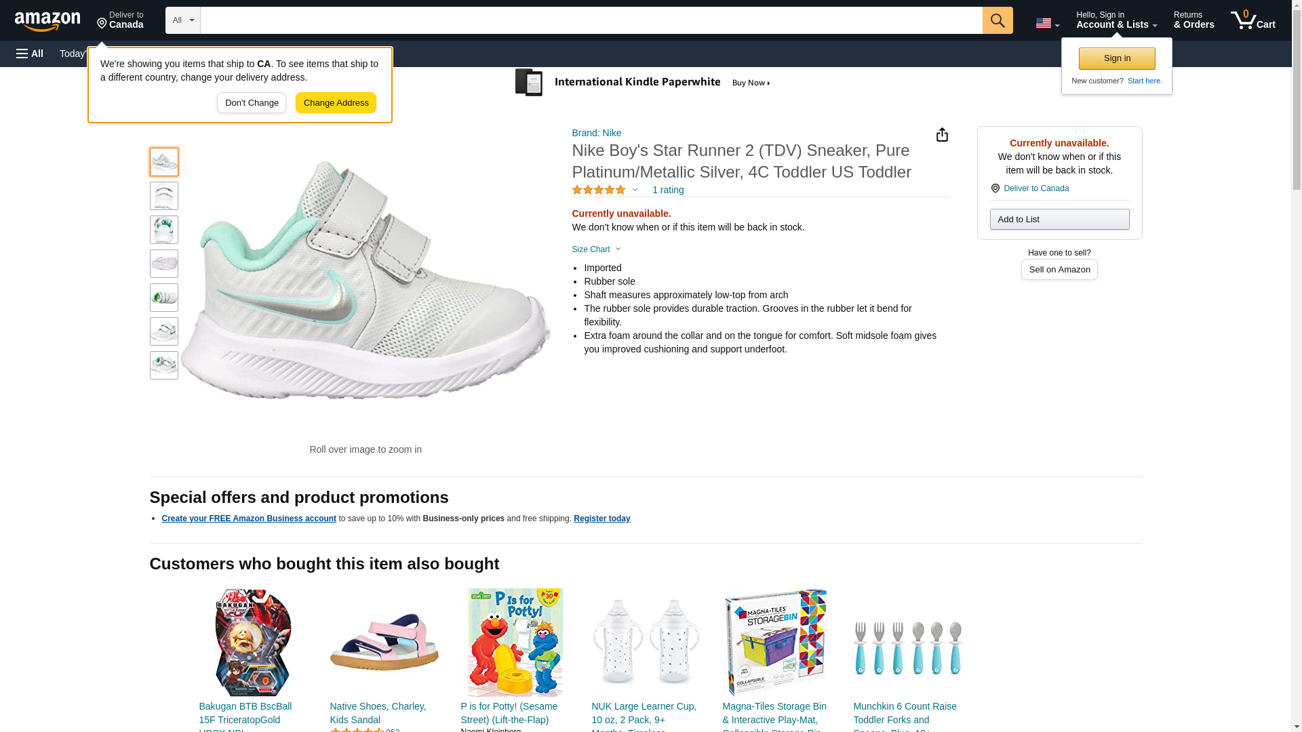Click inside the search text field
Viewport: 1302px width, 732px height.
tap(591, 20)
